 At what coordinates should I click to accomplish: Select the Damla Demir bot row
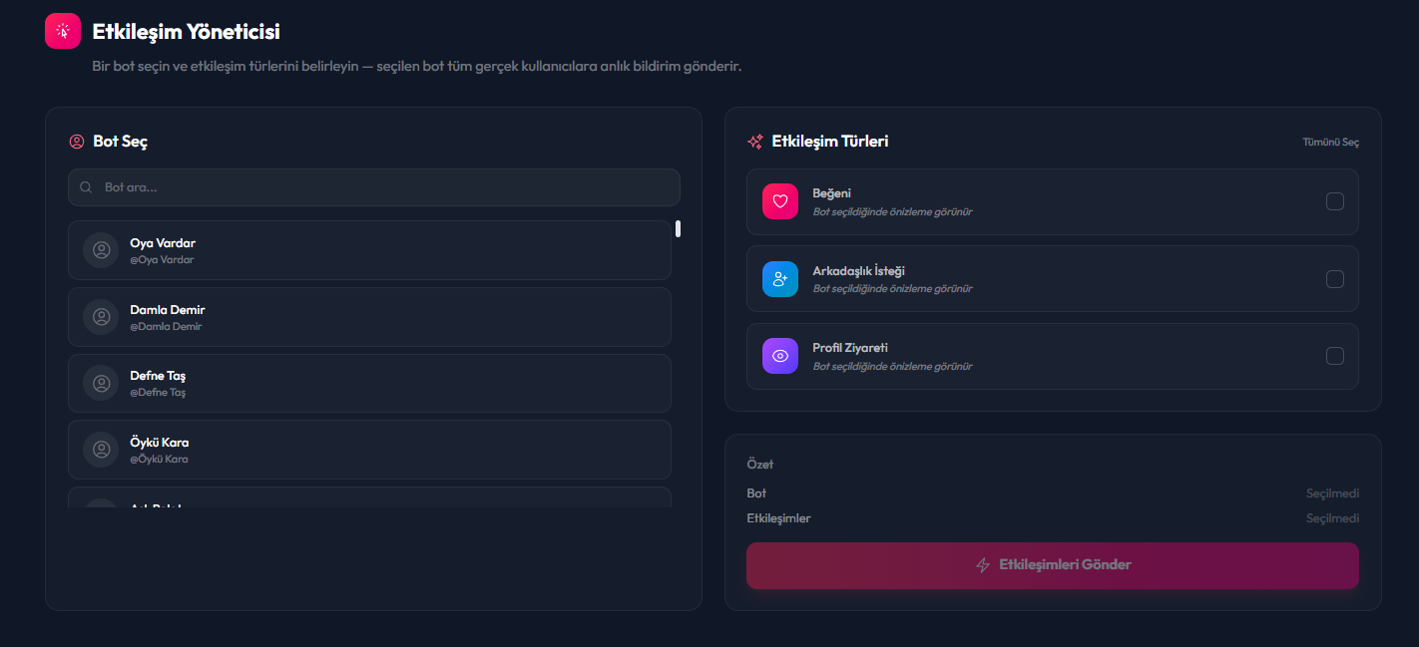pos(369,317)
